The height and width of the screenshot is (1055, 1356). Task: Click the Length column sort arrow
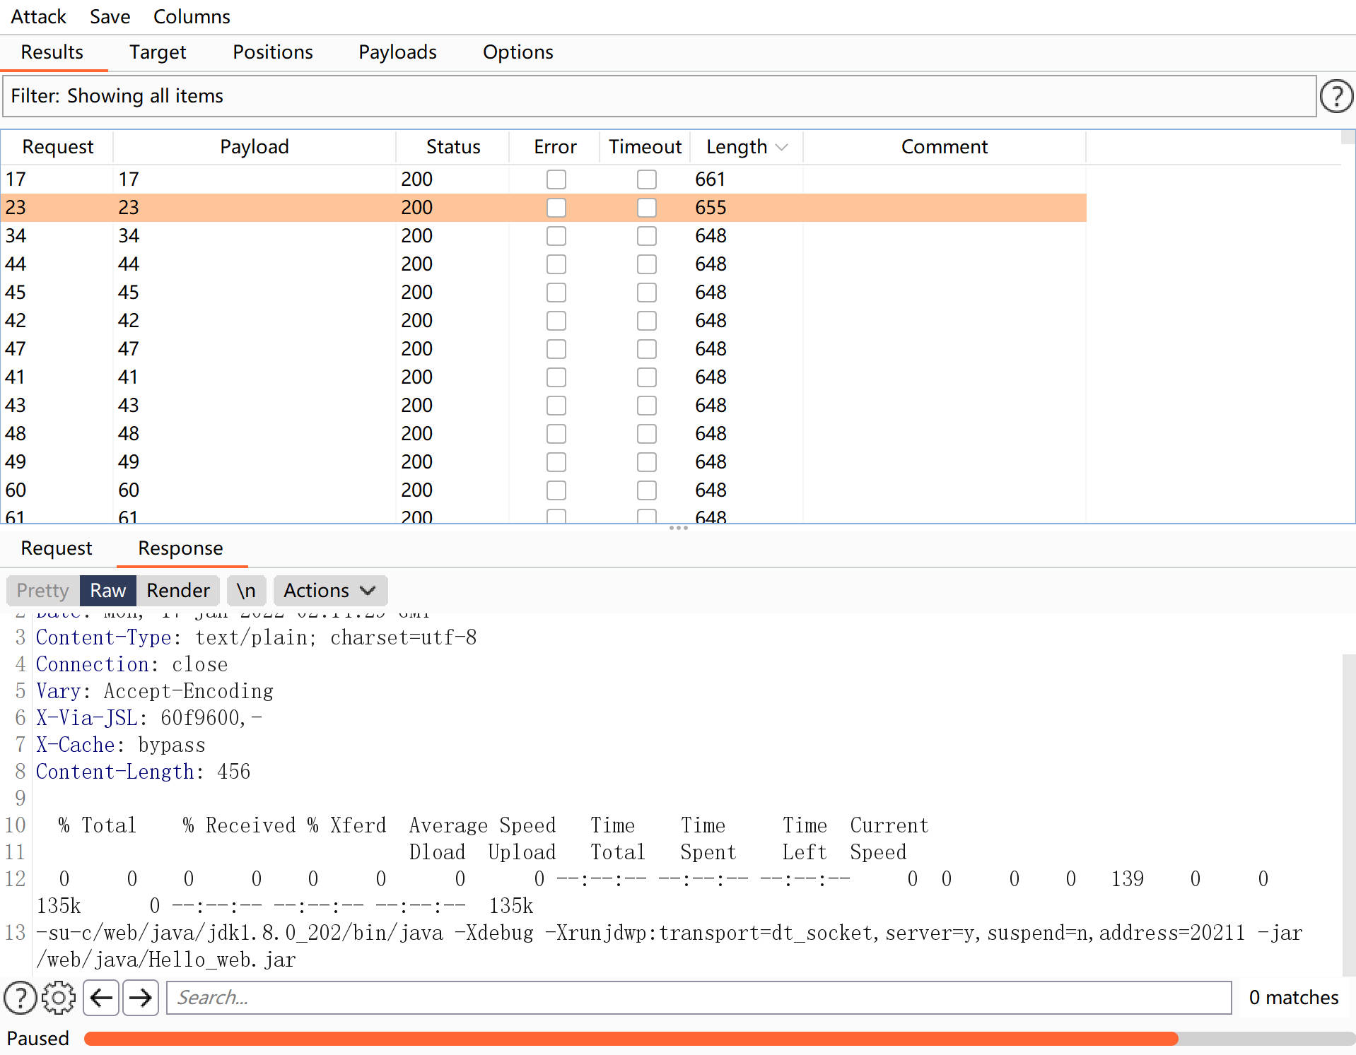click(781, 147)
